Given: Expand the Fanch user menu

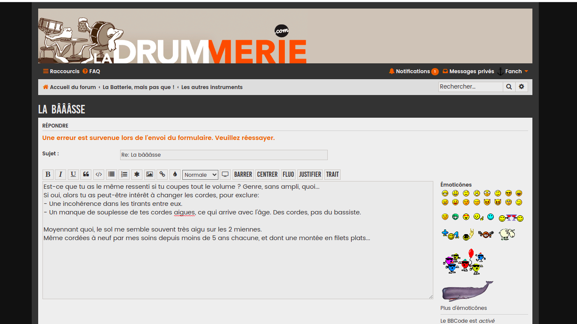Looking at the screenshot, I should pyautogui.click(x=513, y=71).
